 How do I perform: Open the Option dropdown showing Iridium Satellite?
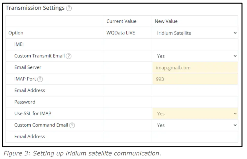[x=195, y=33]
